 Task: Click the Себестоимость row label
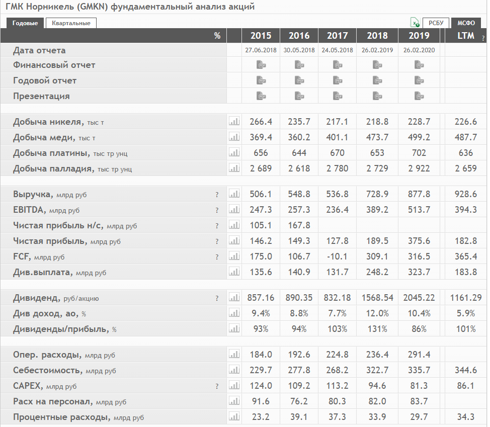point(64,371)
